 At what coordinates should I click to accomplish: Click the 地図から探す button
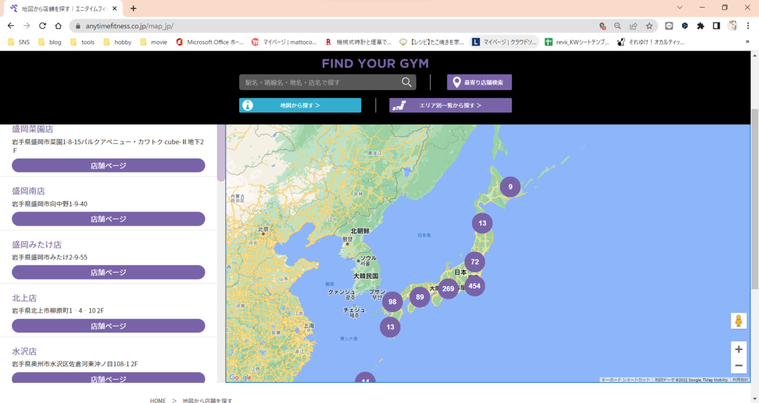[300, 105]
